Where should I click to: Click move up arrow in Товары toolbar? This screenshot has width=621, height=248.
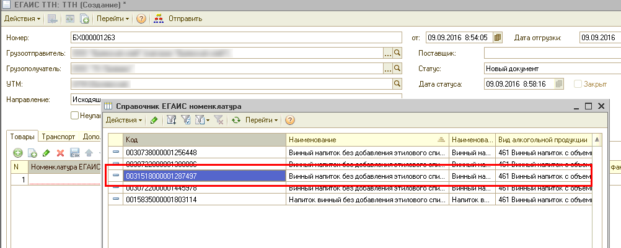pyautogui.click(x=89, y=153)
